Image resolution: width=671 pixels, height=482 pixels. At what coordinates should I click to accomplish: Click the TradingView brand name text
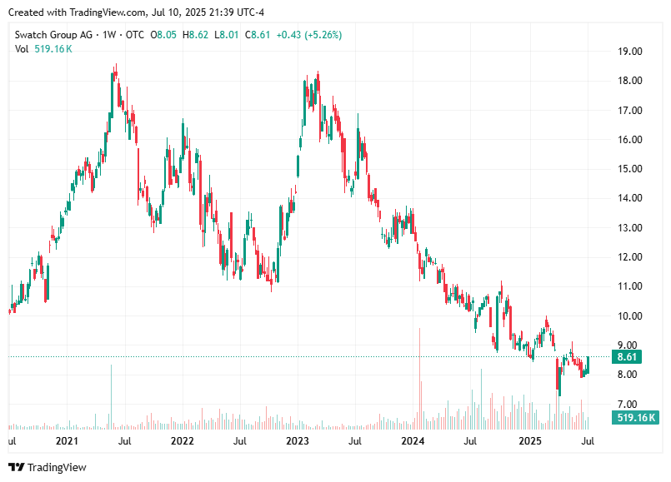click(x=57, y=468)
